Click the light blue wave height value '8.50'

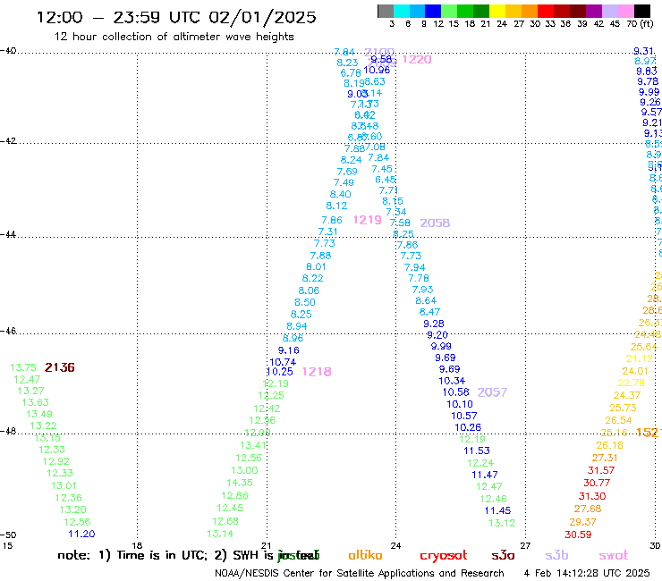pyautogui.click(x=305, y=302)
